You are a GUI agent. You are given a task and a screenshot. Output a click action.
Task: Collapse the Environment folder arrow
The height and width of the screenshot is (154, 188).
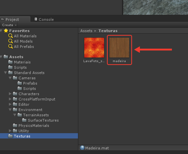(10, 110)
